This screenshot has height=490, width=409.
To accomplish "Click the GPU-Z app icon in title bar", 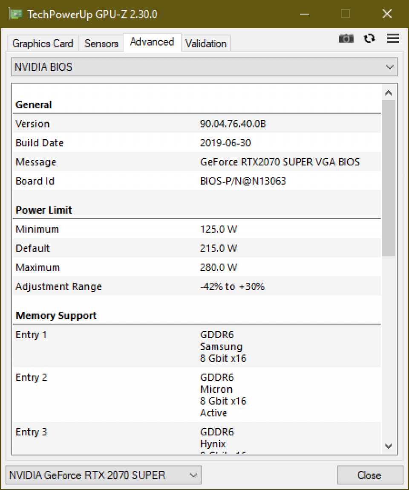I will coord(15,14).
